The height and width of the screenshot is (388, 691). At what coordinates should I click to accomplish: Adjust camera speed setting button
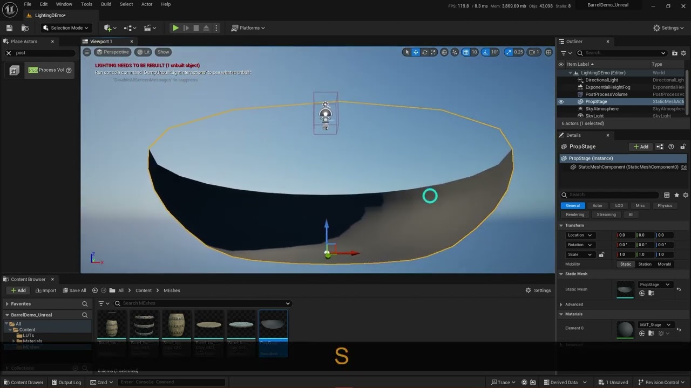point(534,52)
